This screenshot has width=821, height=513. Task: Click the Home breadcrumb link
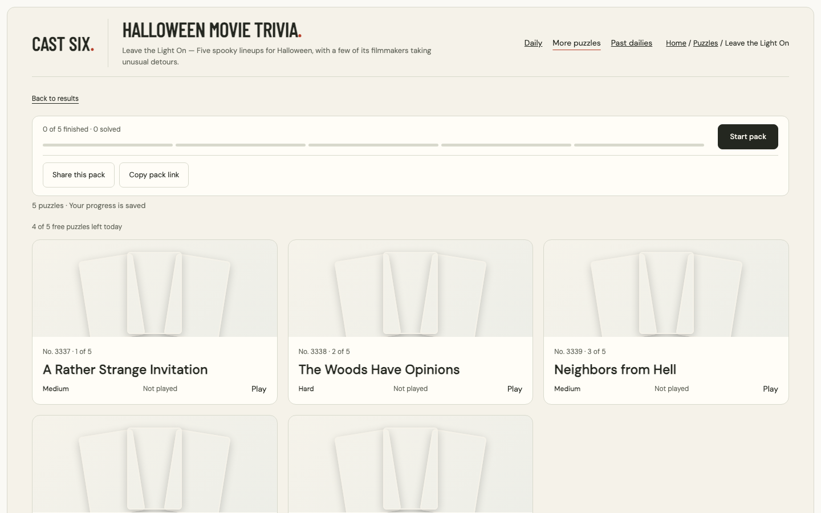click(676, 43)
